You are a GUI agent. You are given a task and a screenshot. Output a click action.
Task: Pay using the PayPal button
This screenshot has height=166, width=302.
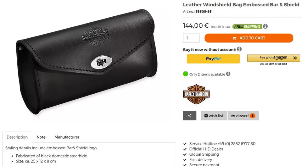click(213, 59)
